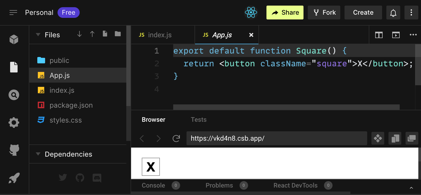Click the new file icon in Files header

105,34
